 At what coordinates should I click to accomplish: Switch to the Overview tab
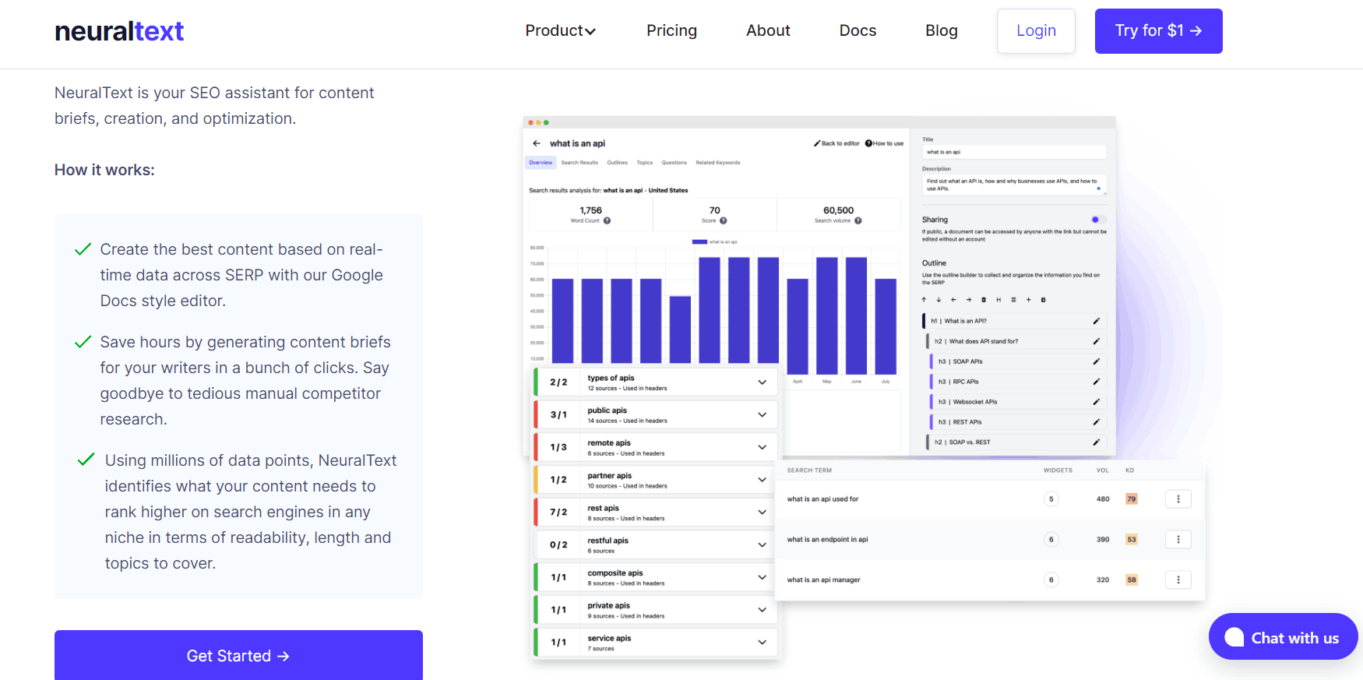tap(541, 163)
